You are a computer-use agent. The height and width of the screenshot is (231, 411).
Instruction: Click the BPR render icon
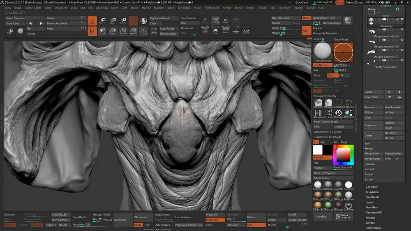pos(348,21)
